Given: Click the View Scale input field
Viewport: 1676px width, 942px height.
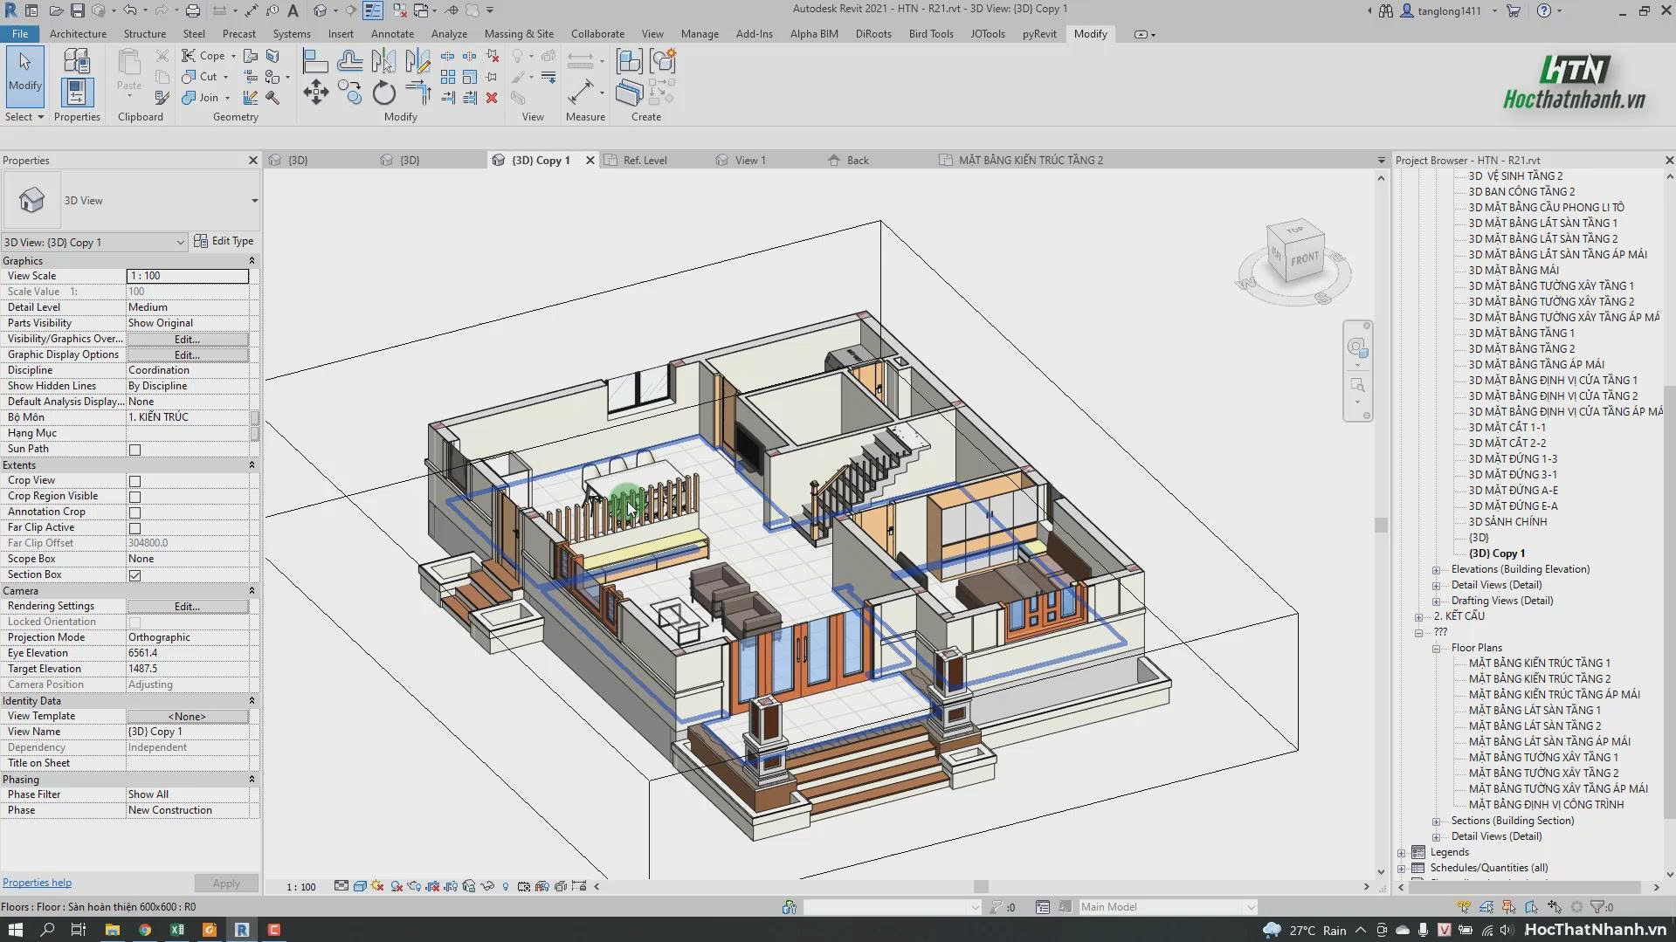Looking at the screenshot, I should (188, 276).
